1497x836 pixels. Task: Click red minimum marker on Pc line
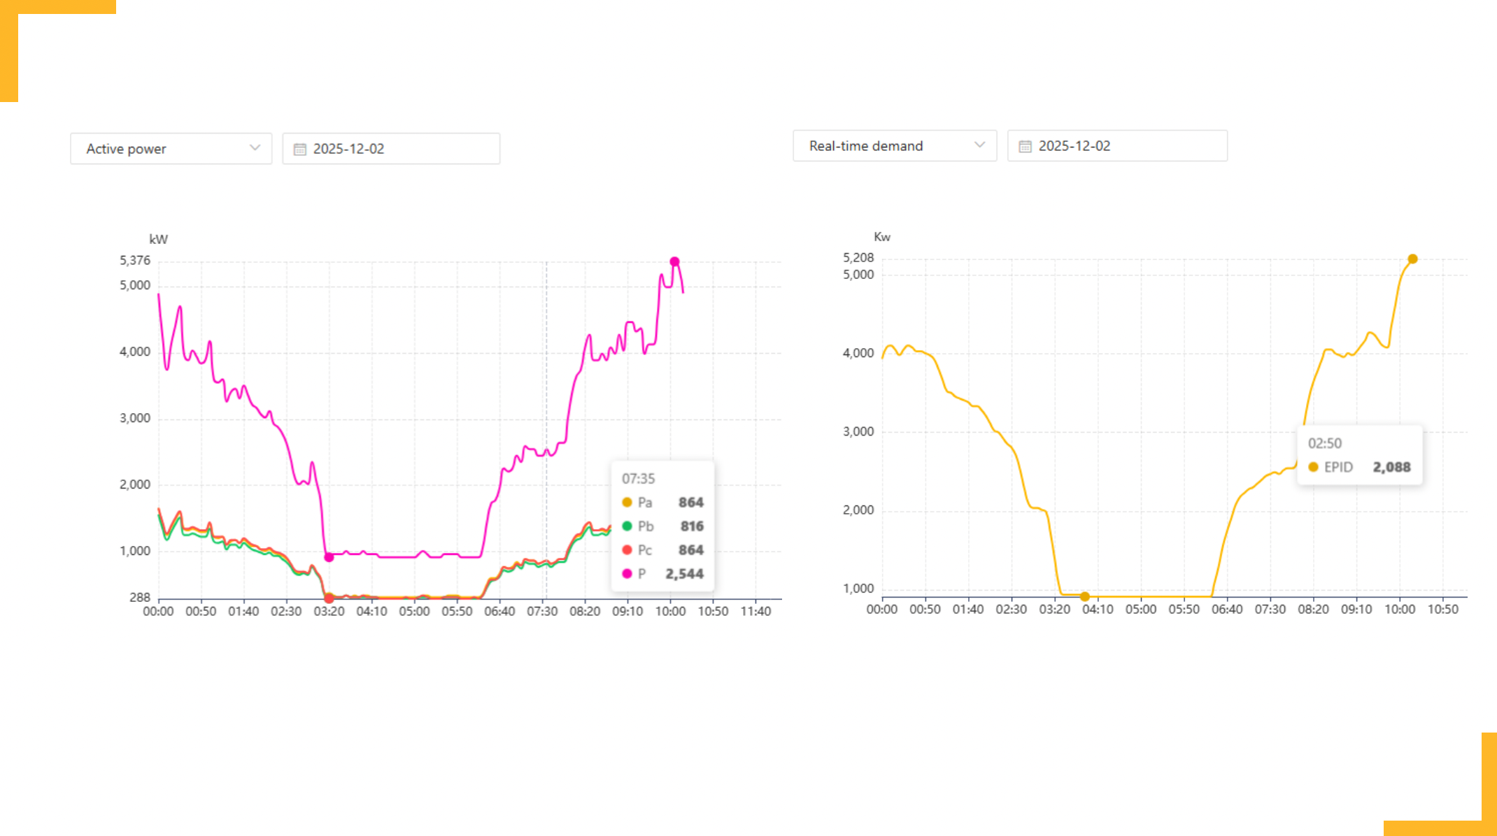tap(329, 598)
